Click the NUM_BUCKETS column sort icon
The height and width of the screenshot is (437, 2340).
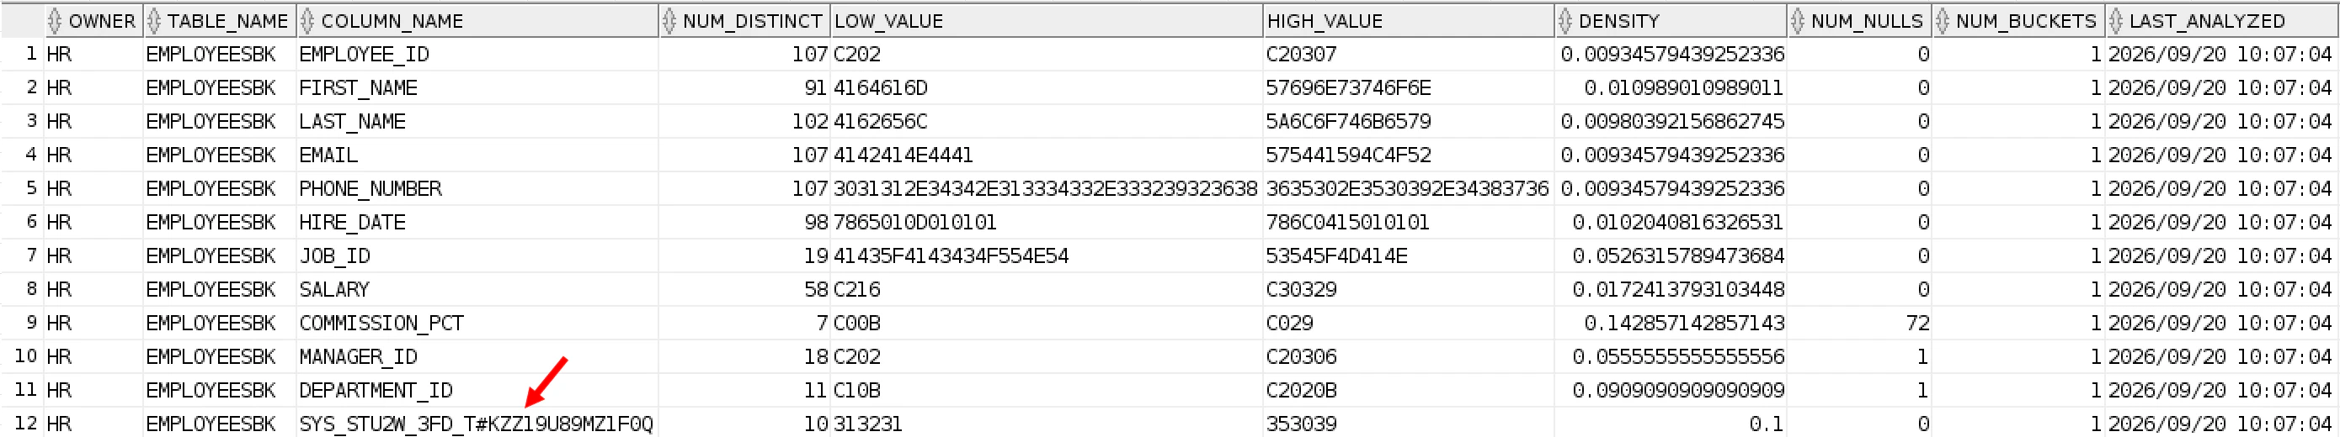(x=1943, y=21)
